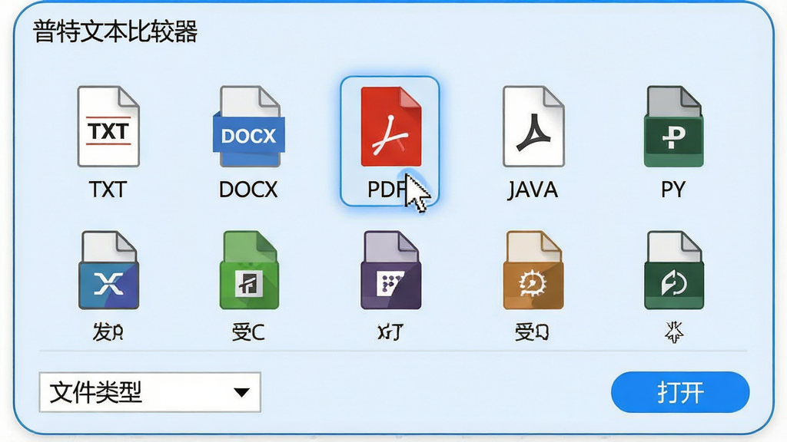The image size is (787, 442).
Task: Select the blue X file icon
Action: (x=108, y=270)
